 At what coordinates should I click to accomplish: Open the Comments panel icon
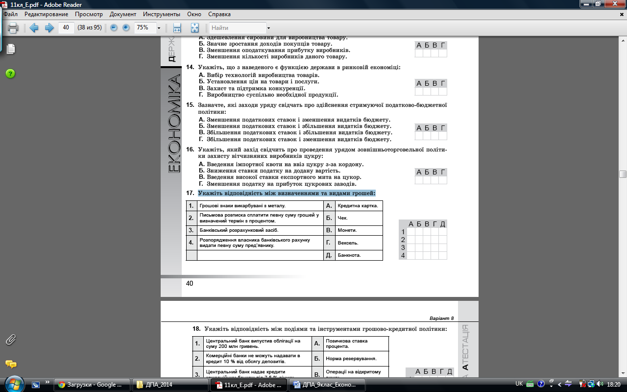10,364
